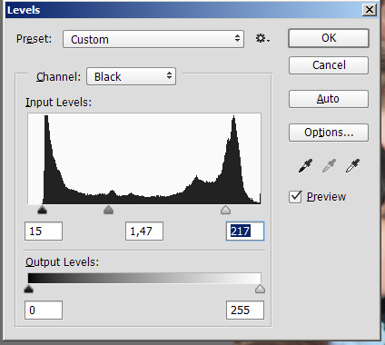Grab the output black level slider
The image size is (385, 345).
[28, 289]
